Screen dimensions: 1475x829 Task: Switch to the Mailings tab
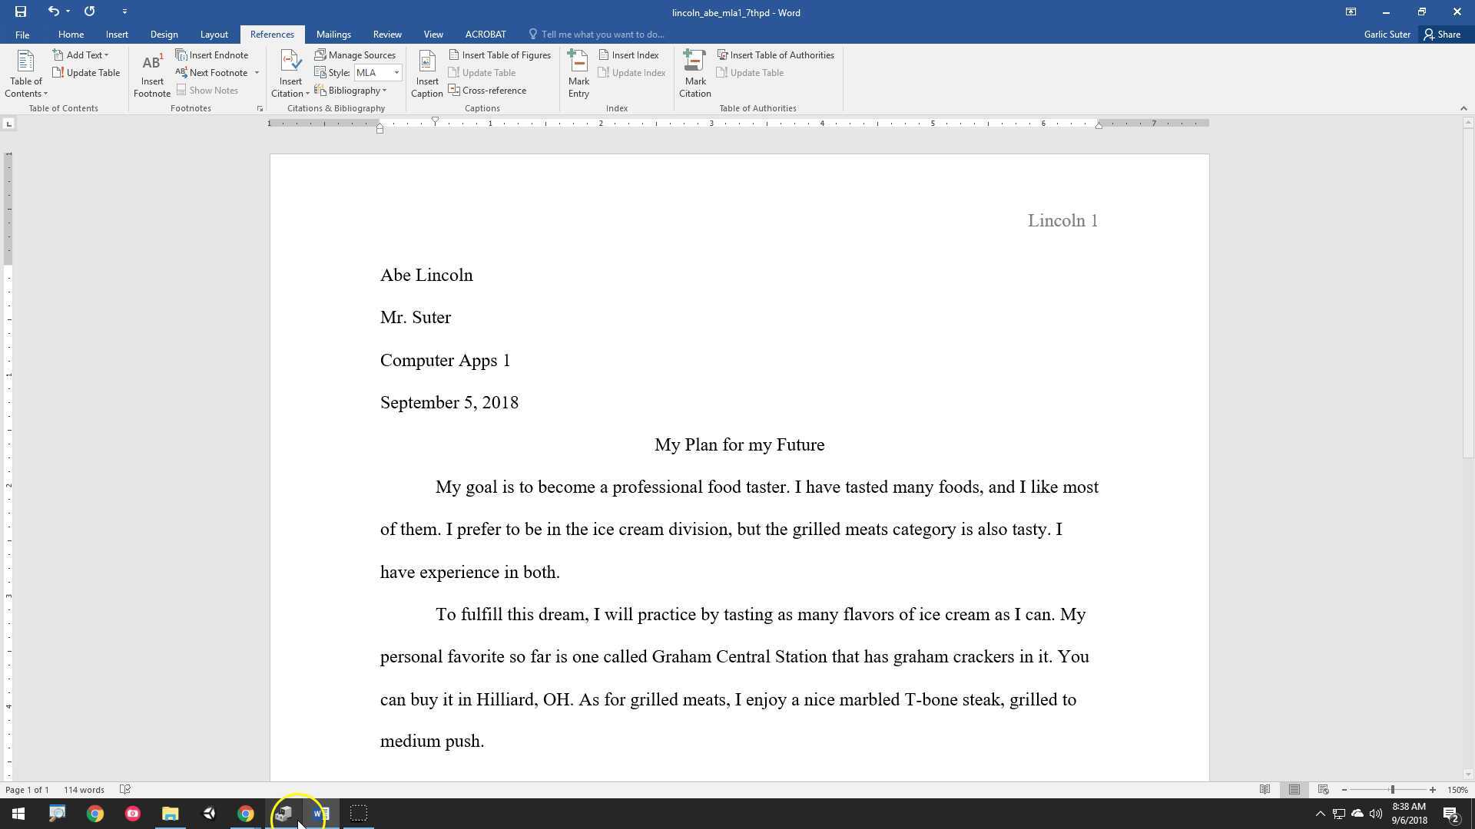333,34
